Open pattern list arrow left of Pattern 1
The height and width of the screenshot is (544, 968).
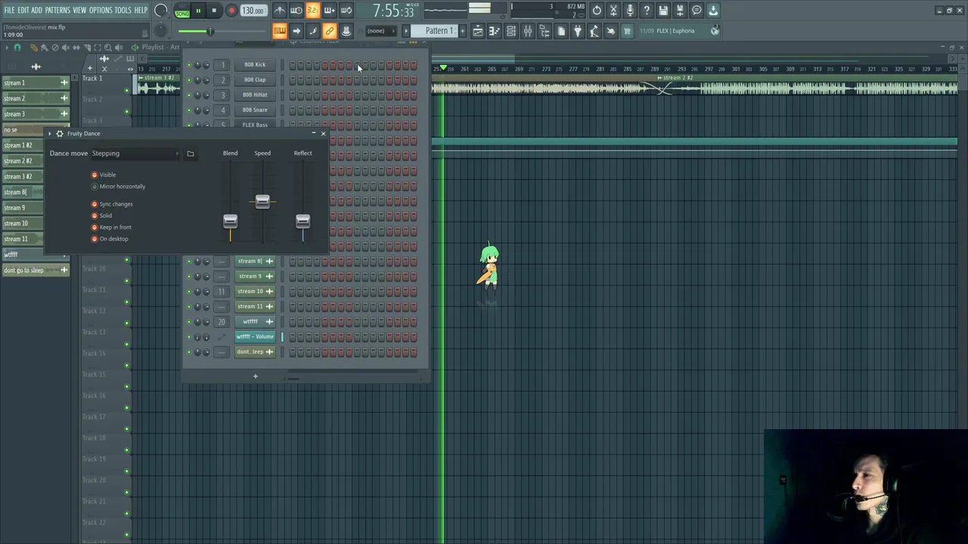click(406, 31)
